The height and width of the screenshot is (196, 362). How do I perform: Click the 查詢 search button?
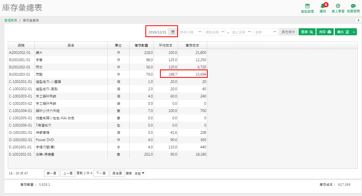pyautogui.click(x=307, y=32)
